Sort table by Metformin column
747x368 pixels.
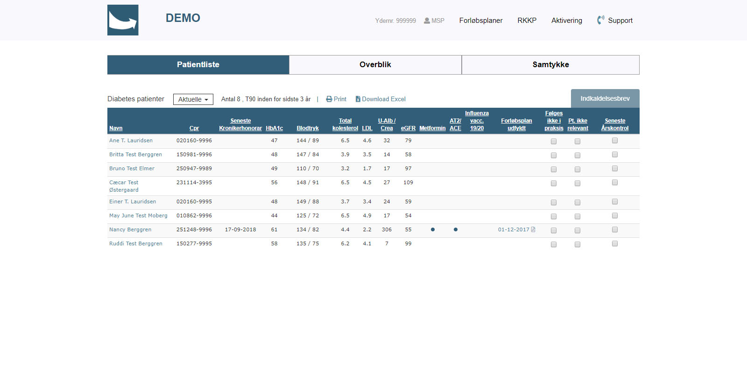[x=432, y=128]
